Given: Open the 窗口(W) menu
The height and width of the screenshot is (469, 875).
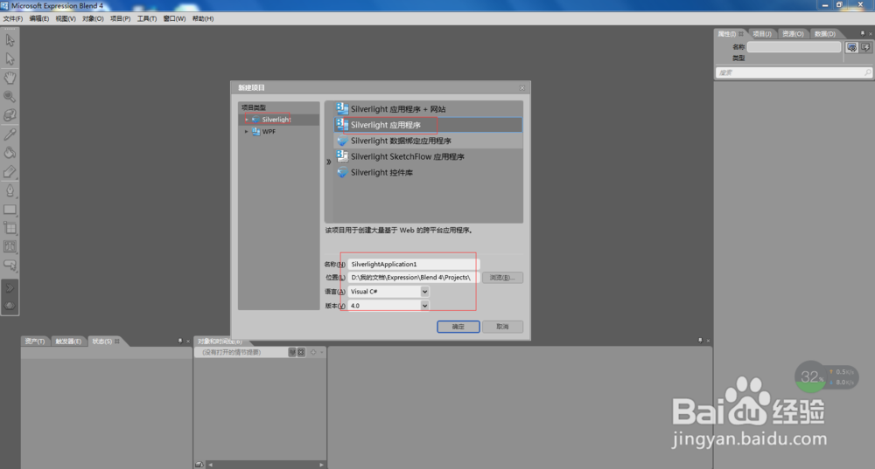Looking at the screenshot, I should [174, 19].
